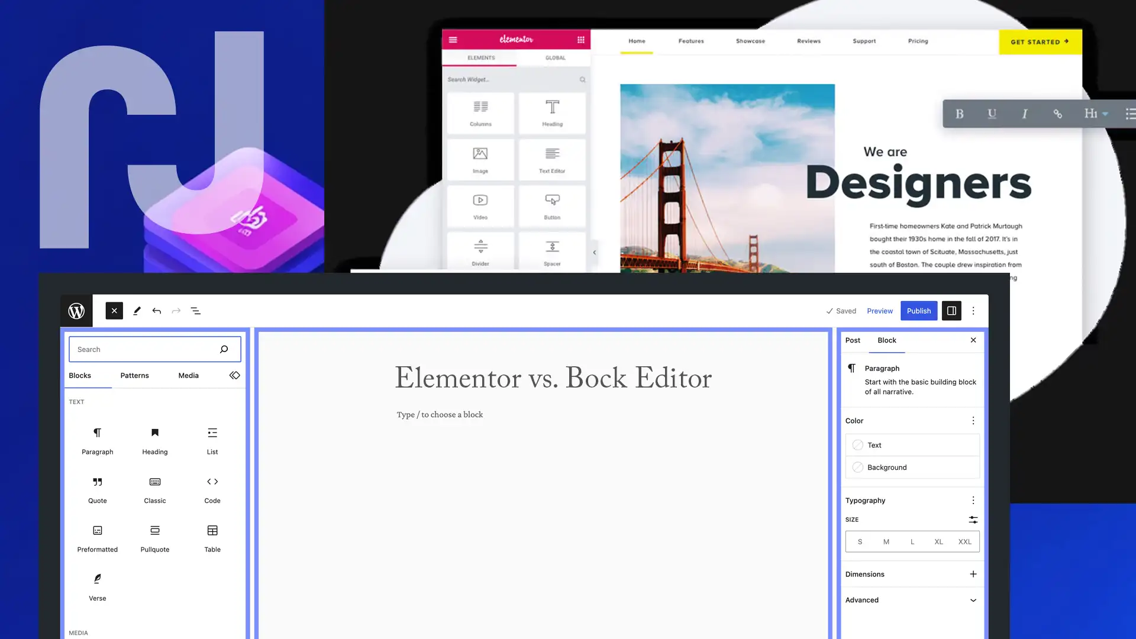Select the Elementor Text Editor widget
Viewport: 1136px width, 639px height.
tap(552, 159)
